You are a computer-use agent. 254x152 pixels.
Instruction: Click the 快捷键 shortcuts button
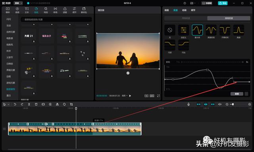point(206,3)
